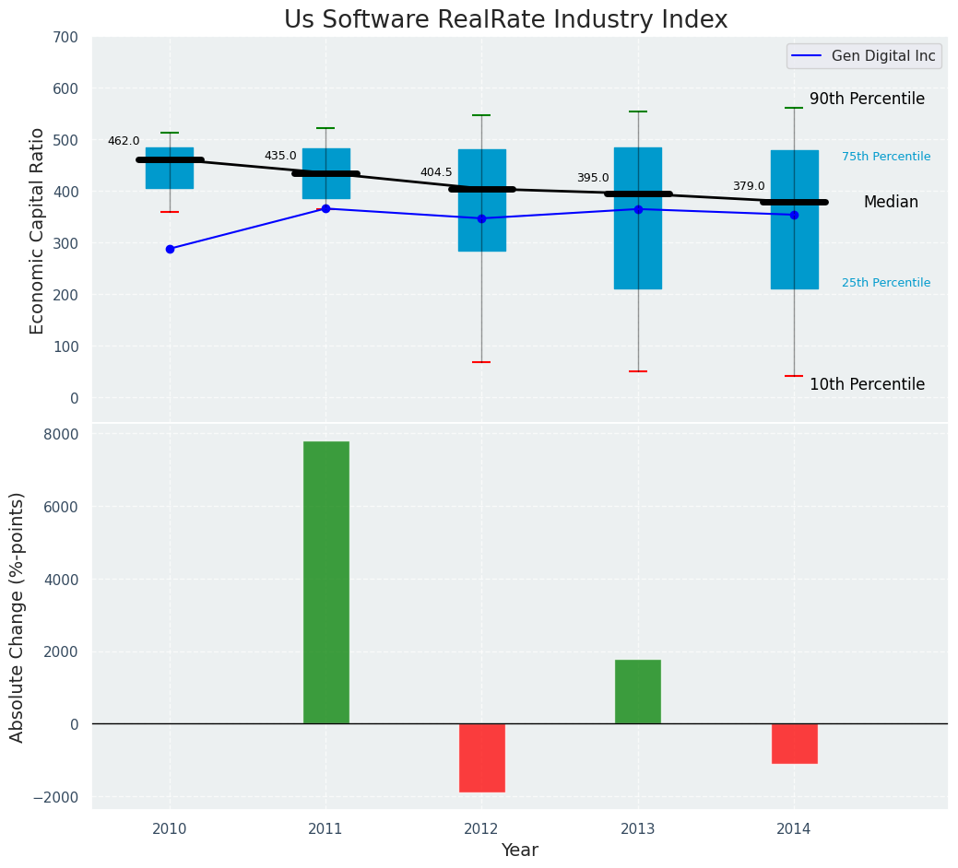Screen dimensions: 958x868
Task: Click the 379.0 median value label
Action: (x=749, y=186)
